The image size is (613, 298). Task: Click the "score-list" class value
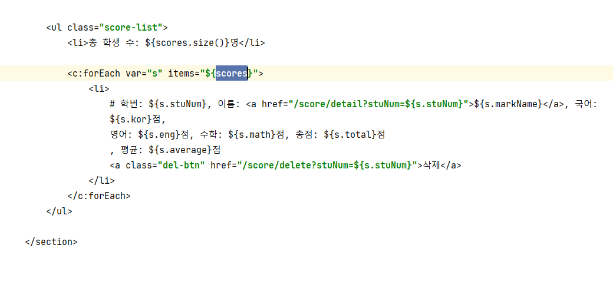pyautogui.click(x=131, y=27)
